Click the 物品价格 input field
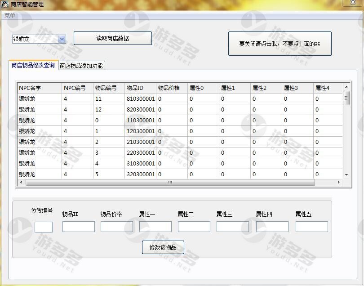The height and width of the screenshot is (286, 364). pos(117,227)
